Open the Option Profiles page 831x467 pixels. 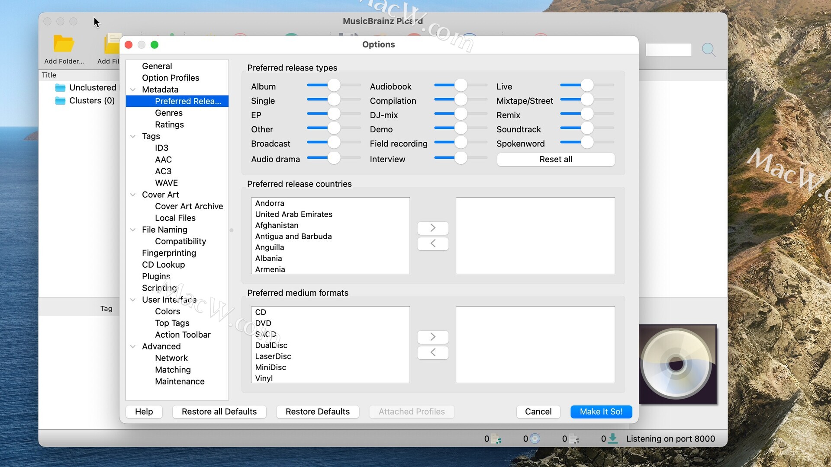pyautogui.click(x=171, y=78)
